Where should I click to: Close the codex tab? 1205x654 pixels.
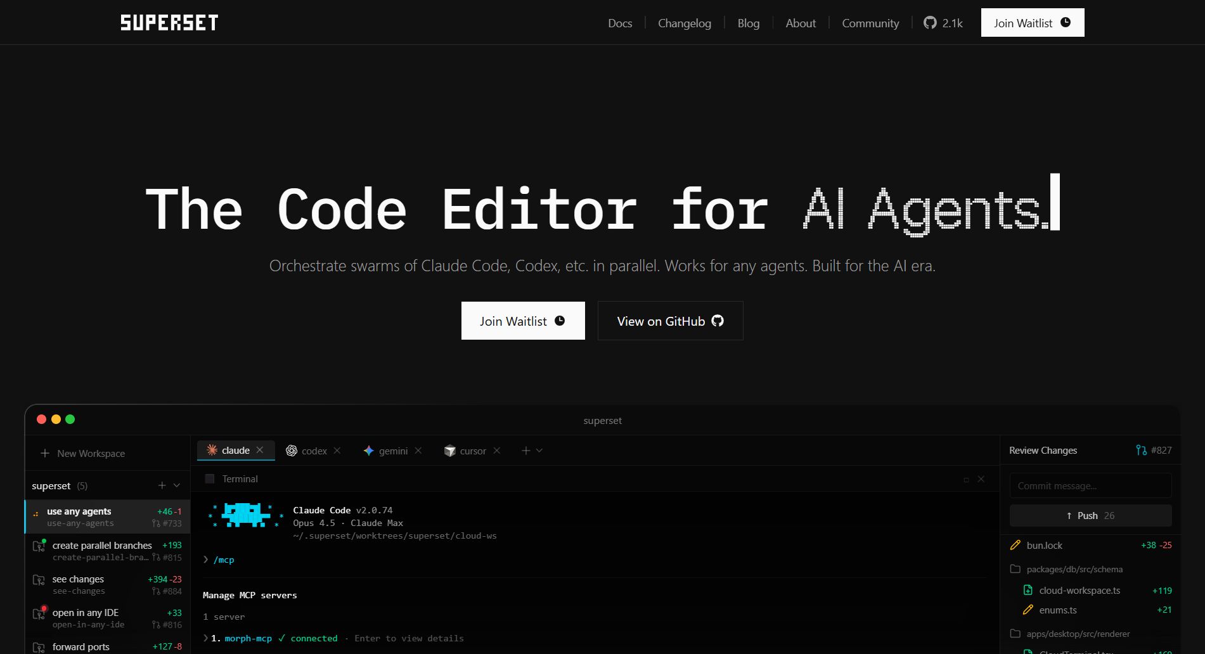[x=337, y=451]
